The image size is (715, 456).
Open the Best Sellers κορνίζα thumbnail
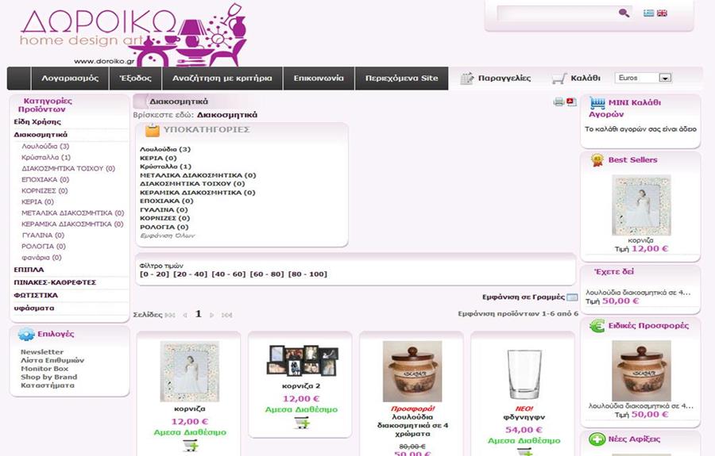coord(640,205)
